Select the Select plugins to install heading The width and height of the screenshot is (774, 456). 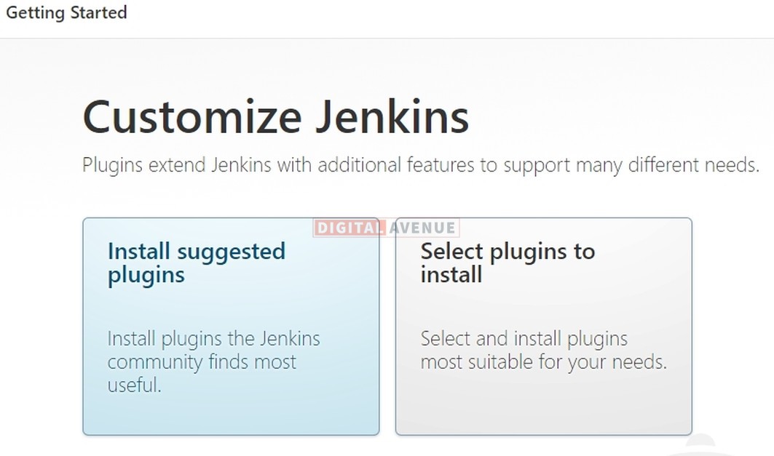[508, 263]
